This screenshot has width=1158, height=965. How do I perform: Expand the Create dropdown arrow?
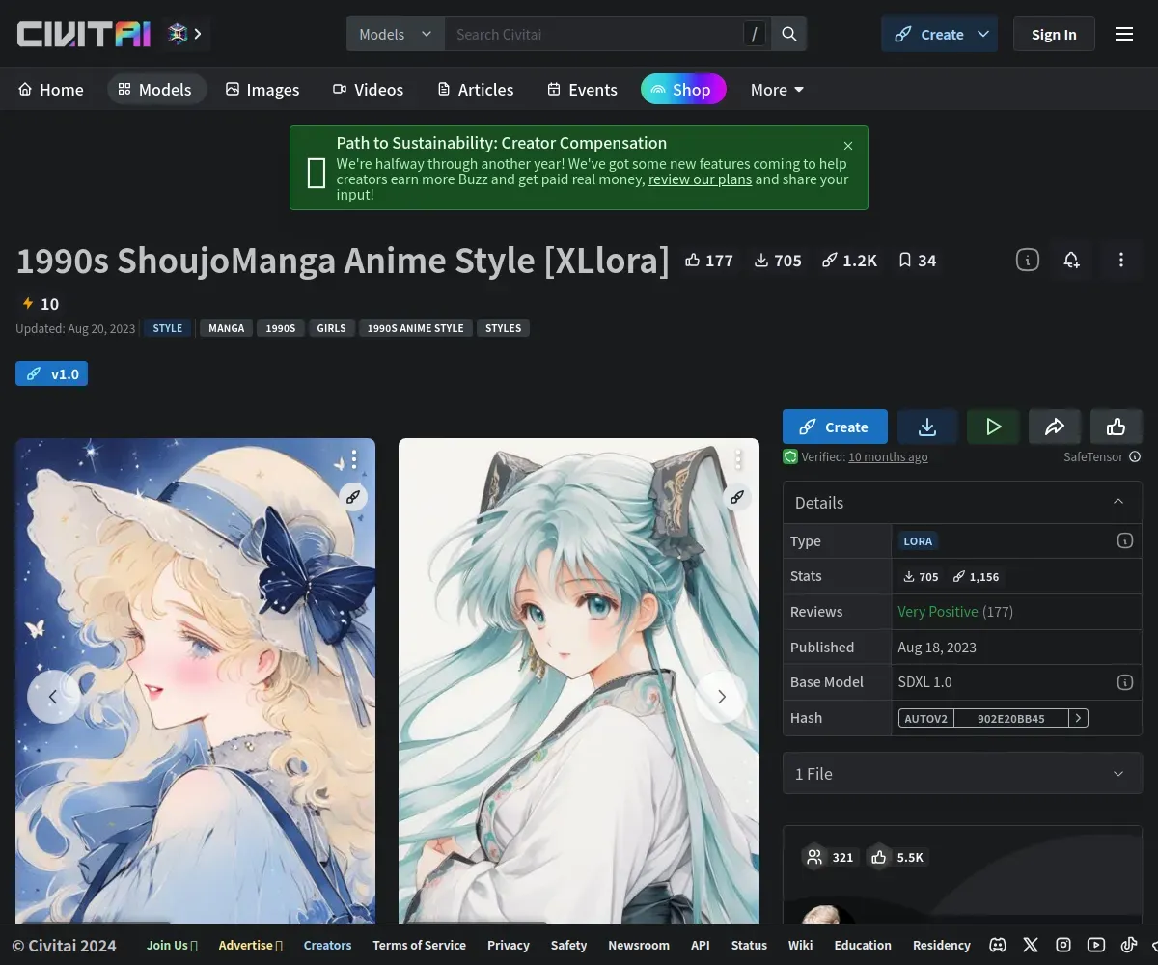983,34
